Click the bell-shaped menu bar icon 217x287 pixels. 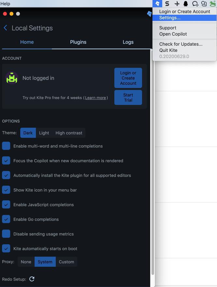tap(186, 4)
